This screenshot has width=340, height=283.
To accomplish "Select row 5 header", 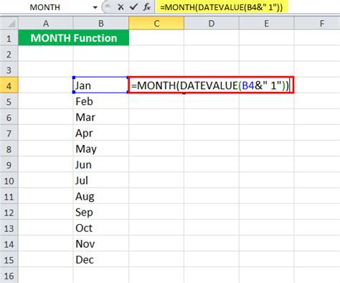I will click(9, 101).
